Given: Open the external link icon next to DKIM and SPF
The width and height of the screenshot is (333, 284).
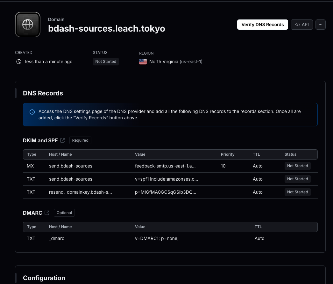Looking at the screenshot, I should point(62,140).
